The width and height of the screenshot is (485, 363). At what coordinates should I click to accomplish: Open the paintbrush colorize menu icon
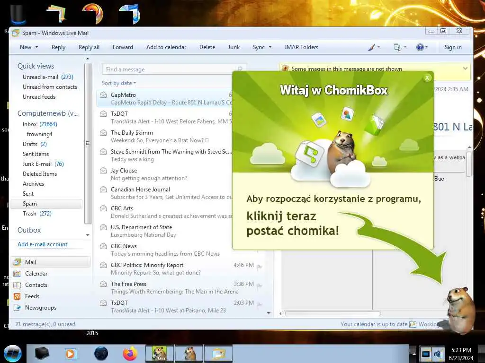point(371,47)
